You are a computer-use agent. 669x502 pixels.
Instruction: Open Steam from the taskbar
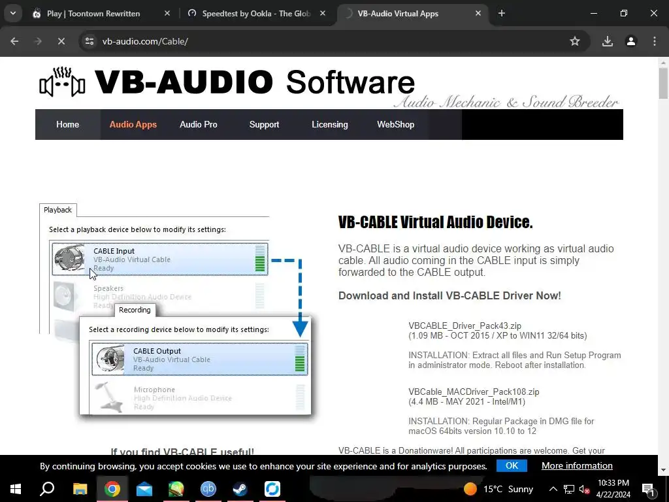tap(240, 489)
